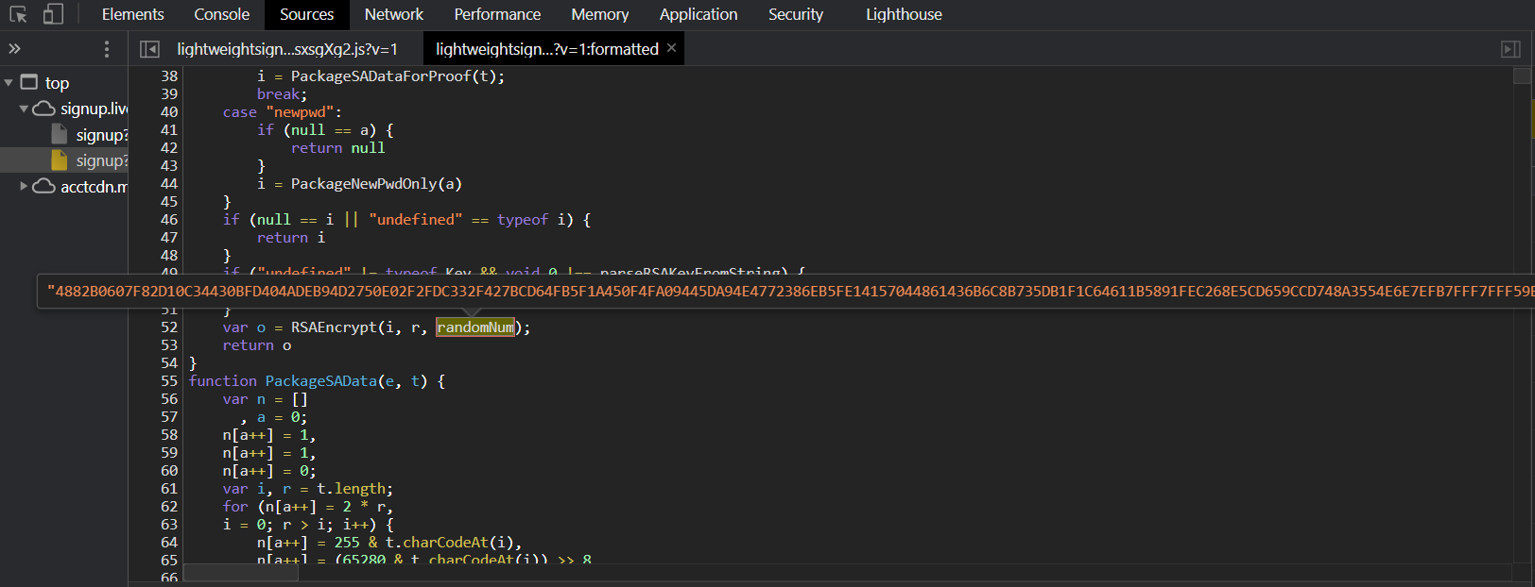Image resolution: width=1535 pixels, height=587 pixels.
Task: Select the lightweightsign...sxsgXq2.js?v=1 file tab
Action: 287,49
